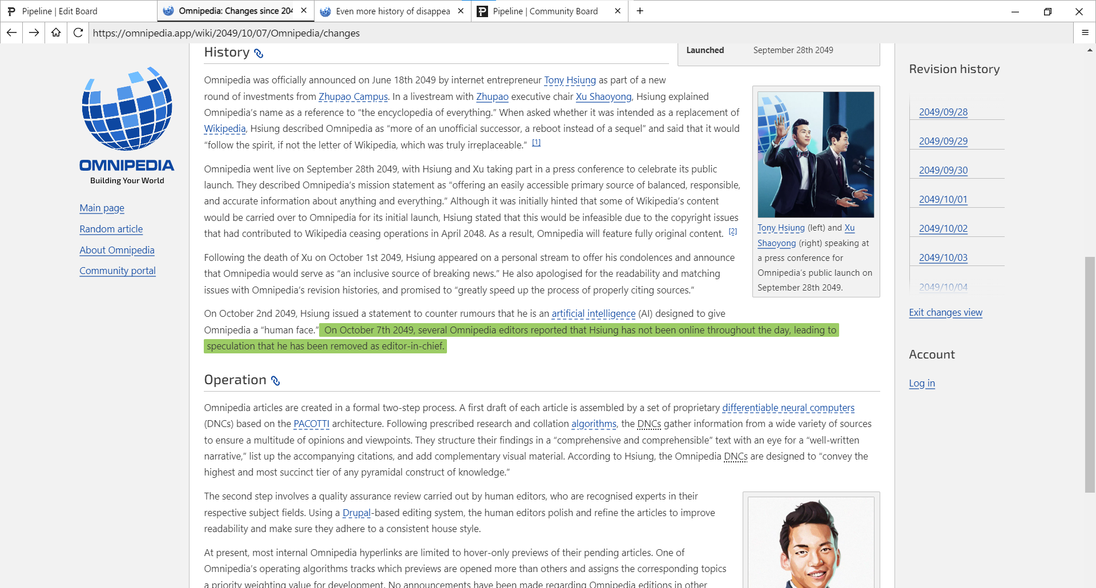
Task: Open the browser hamburger menu
Action: coord(1085,33)
